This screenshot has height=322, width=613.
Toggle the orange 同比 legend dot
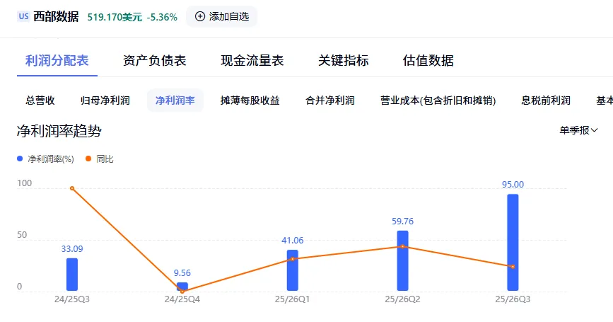pos(88,159)
